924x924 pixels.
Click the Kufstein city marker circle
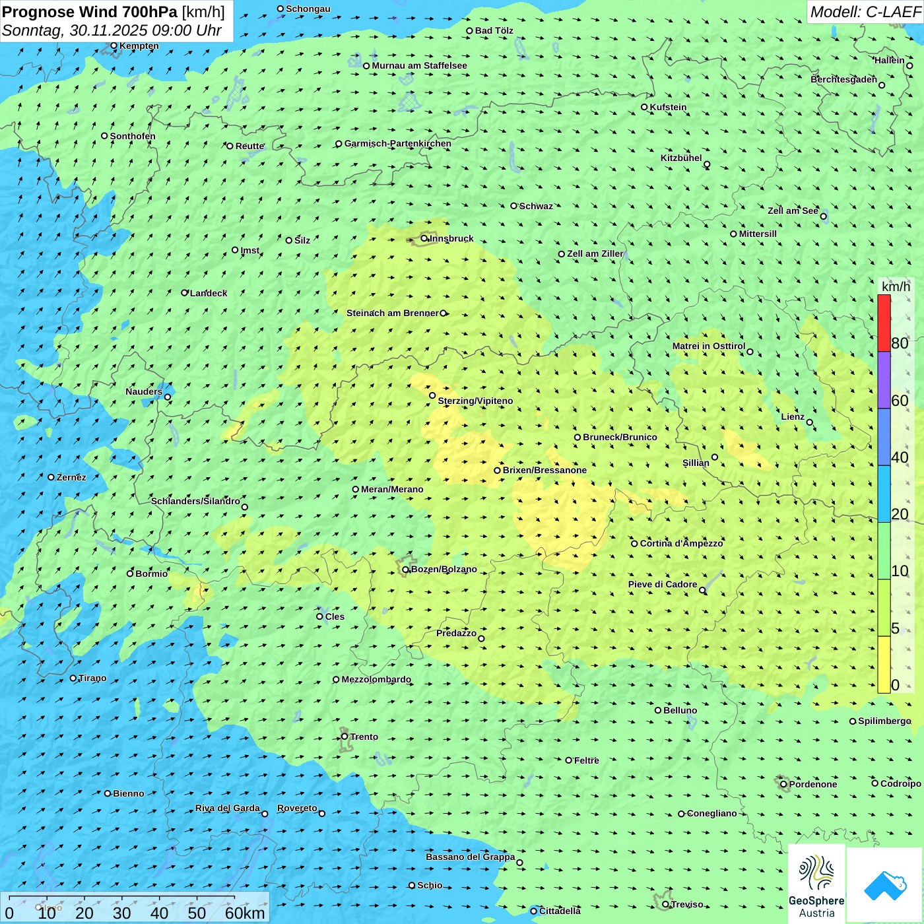644,107
